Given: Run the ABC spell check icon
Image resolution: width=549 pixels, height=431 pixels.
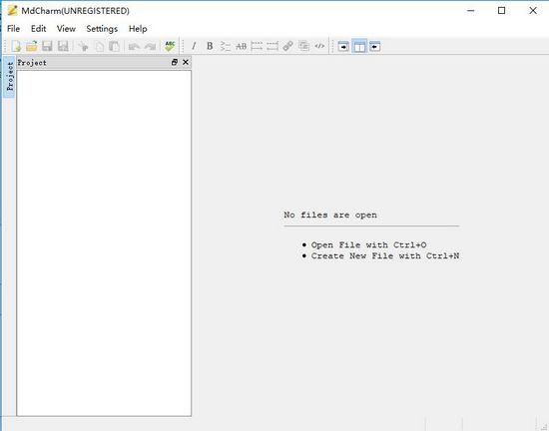Looking at the screenshot, I should point(170,46).
